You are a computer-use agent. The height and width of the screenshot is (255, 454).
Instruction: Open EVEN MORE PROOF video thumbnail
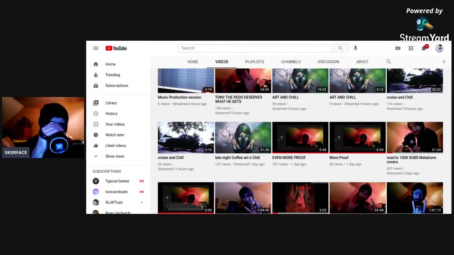[300, 137]
